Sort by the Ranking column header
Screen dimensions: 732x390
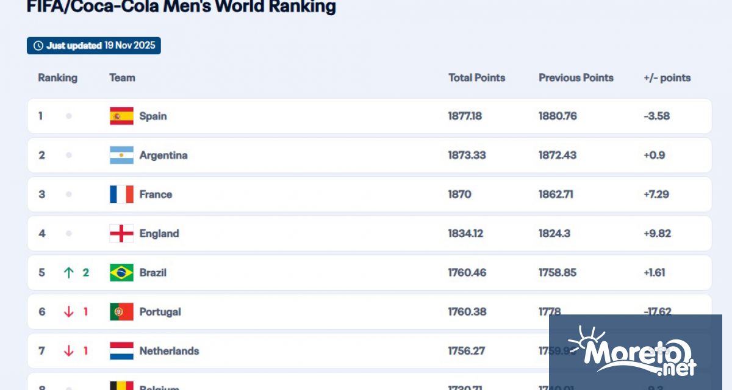[57, 77]
